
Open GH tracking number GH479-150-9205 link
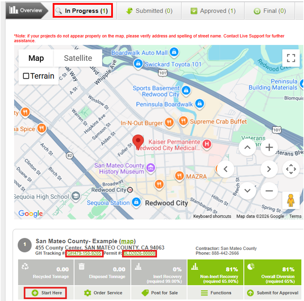click(x=84, y=253)
